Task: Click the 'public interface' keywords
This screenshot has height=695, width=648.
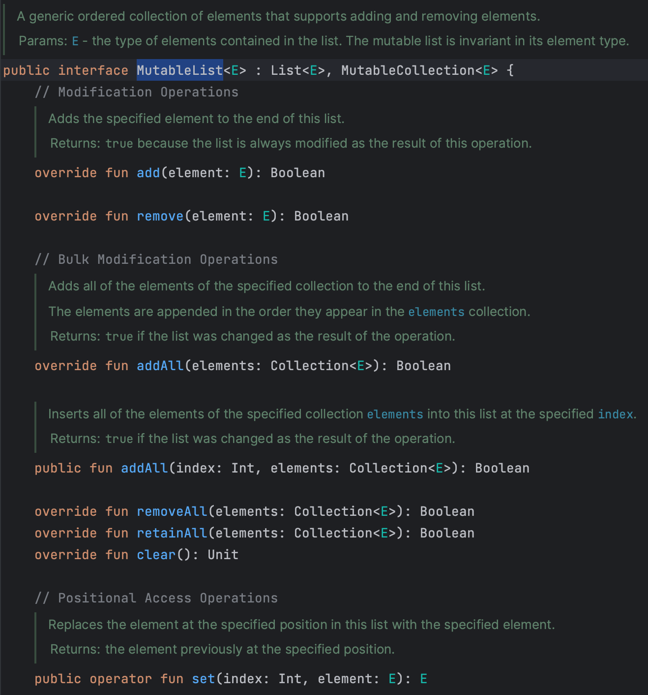Action: [x=66, y=70]
